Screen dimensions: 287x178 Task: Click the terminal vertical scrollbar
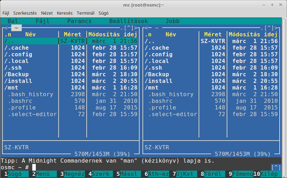[x=284, y=98]
